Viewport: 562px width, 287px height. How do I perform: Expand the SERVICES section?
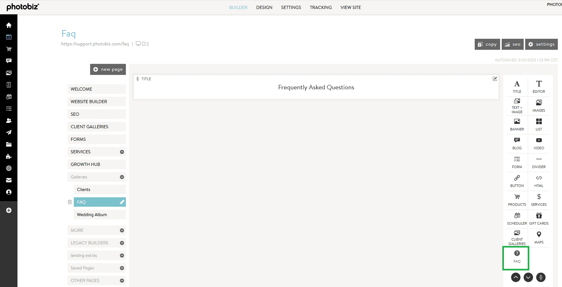pos(121,152)
